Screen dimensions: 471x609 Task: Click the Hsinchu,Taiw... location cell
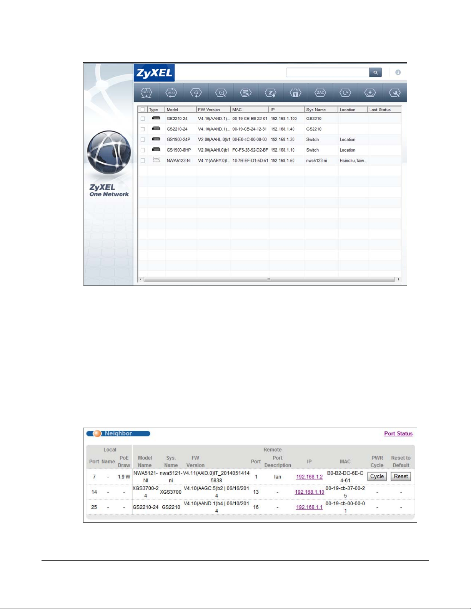(x=353, y=161)
